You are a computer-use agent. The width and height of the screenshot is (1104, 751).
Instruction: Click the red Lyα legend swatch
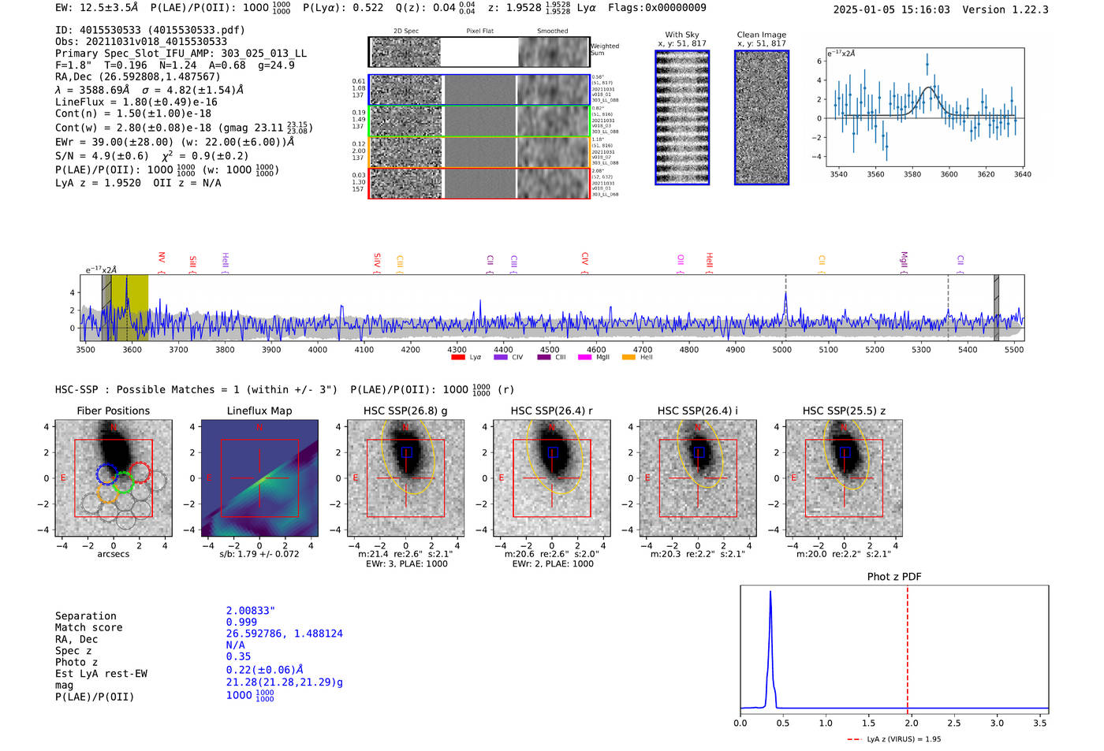[x=457, y=358]
